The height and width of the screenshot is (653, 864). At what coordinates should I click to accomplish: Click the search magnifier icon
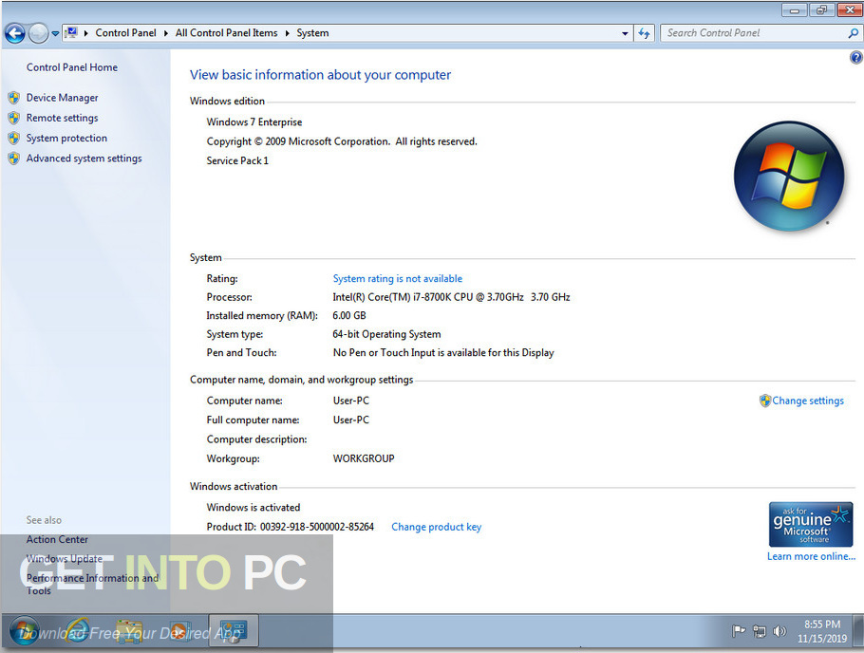tap(853, 33)
